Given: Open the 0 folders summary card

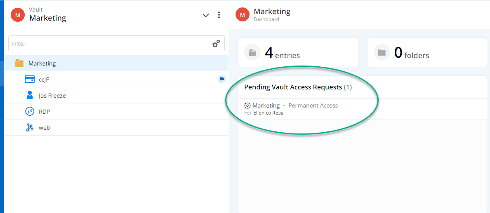Looking at the screenshot, I should (427, 52).
